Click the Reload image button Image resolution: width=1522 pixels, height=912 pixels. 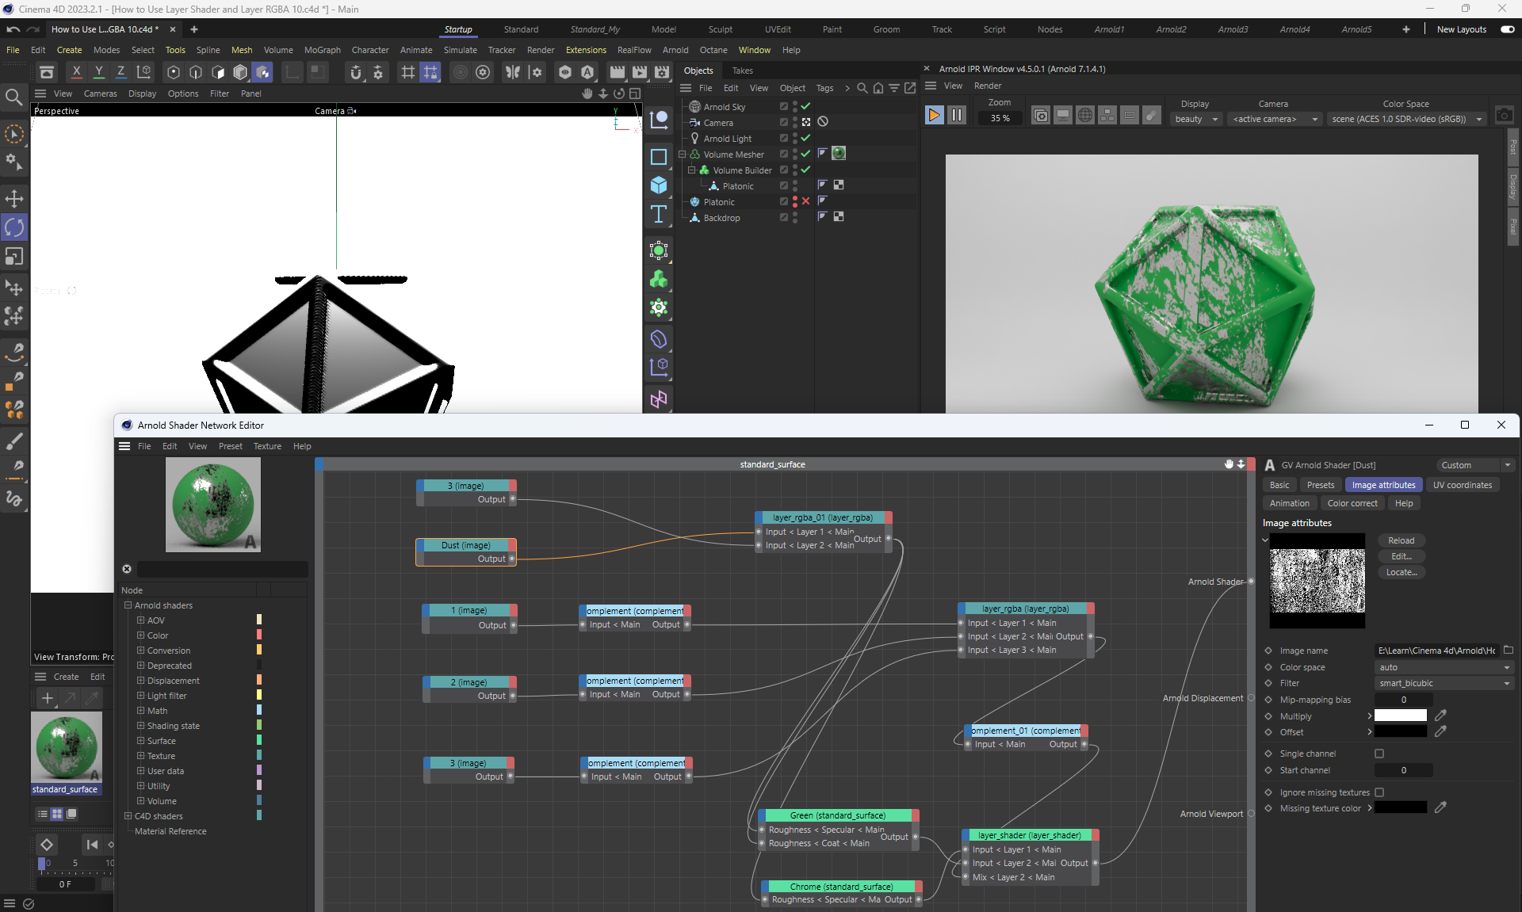[1401, 540]
